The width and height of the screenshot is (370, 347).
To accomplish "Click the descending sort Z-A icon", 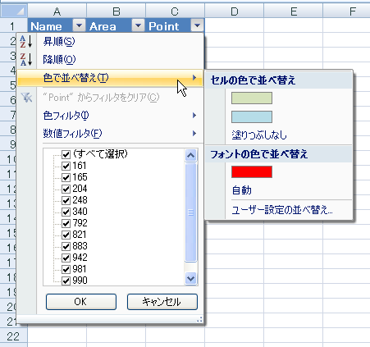I will point(26,59).
